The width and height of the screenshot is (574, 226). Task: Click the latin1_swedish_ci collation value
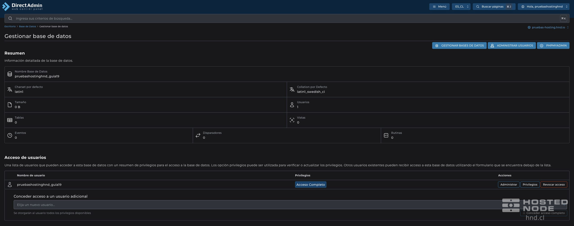(311, 92)
